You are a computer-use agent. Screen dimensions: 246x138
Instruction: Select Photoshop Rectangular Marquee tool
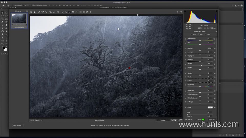coord(6,13)
